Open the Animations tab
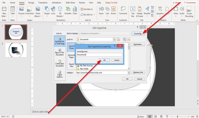199x118 pixels. coord(57,3)
